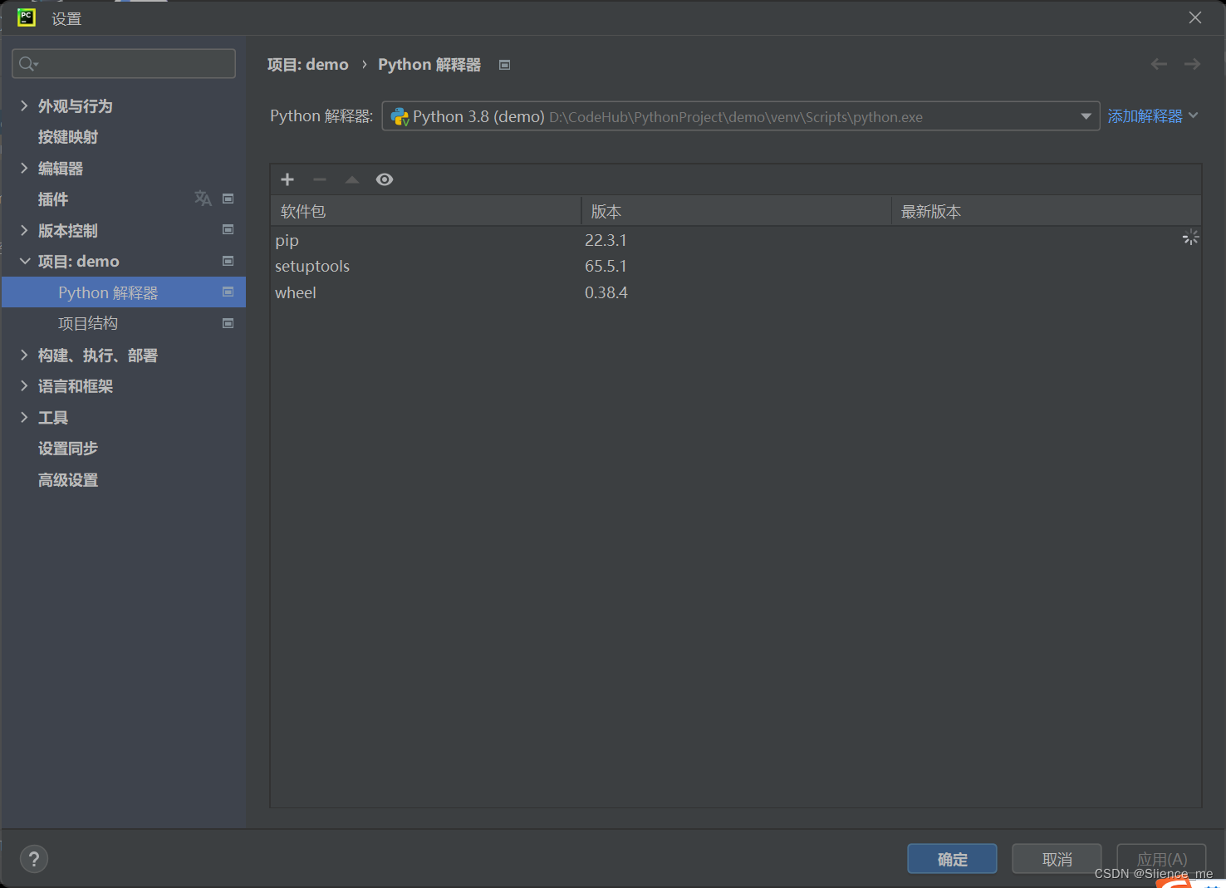Click the 取消 button
This screenshot has width=1226, height=888.
click(1057, 859)
